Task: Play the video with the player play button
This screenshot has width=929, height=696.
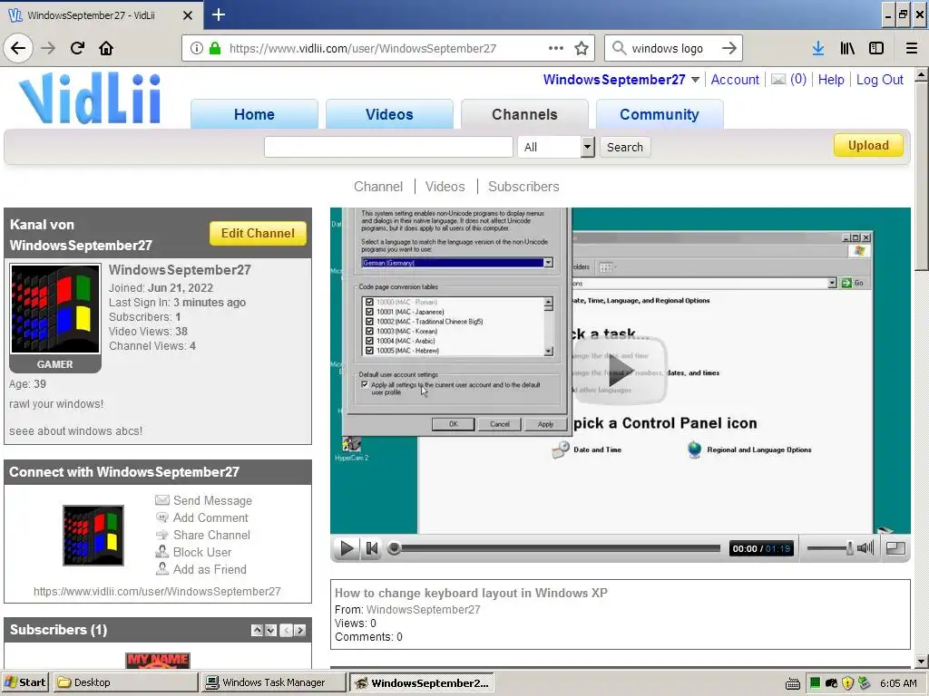Action: point(347,548)
